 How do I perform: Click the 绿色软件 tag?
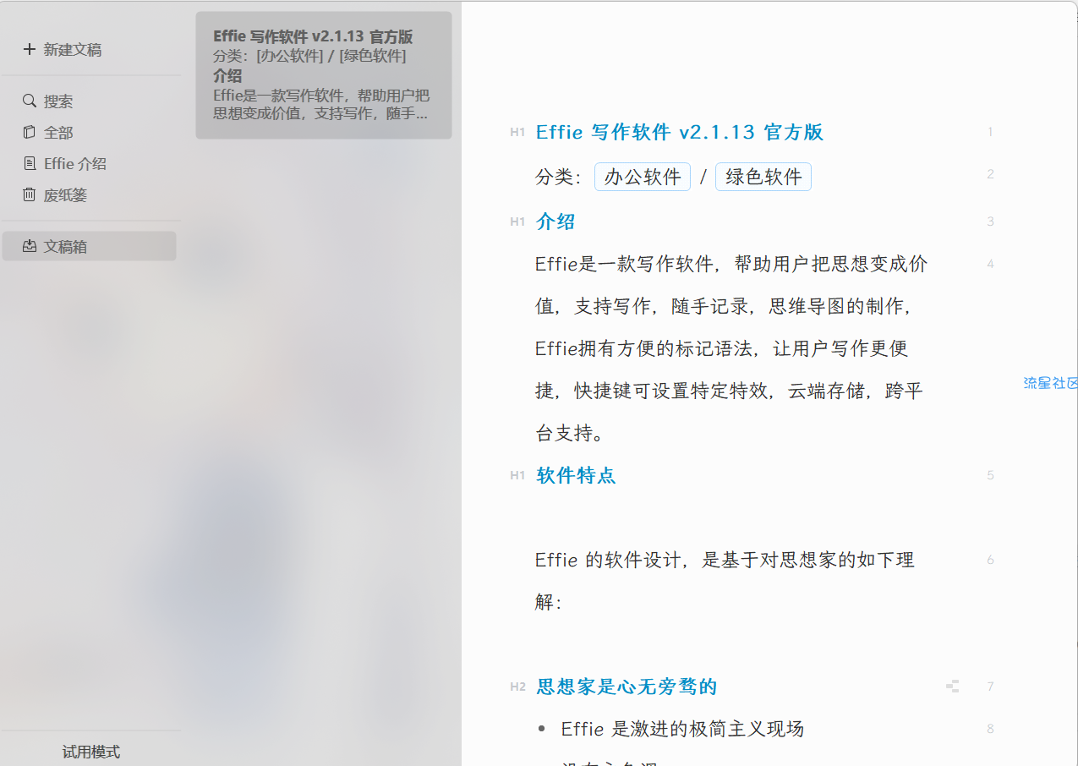763,177
